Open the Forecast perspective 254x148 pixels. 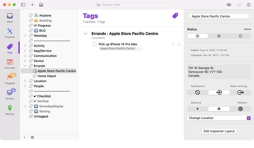pyautogui.click(x=10, y=64)
